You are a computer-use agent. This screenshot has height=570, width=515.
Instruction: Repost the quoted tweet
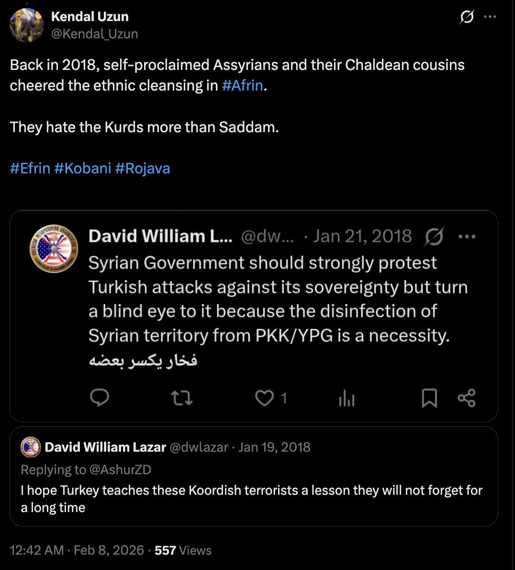[181, 398]
